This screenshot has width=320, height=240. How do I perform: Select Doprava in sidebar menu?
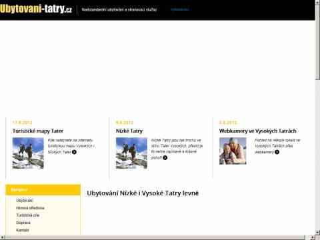click(x=23, y=223)
